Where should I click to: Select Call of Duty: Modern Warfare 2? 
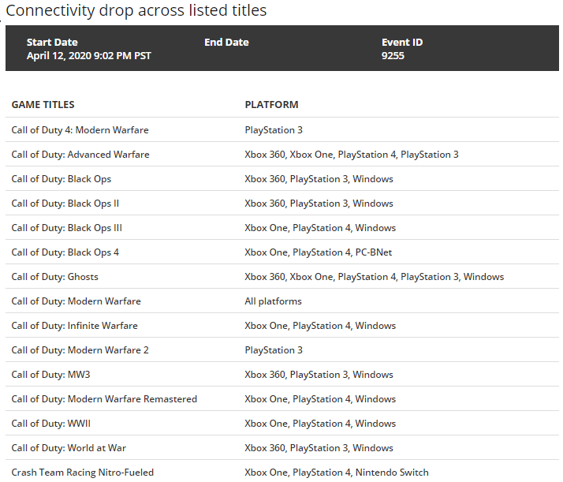(80, 350)
